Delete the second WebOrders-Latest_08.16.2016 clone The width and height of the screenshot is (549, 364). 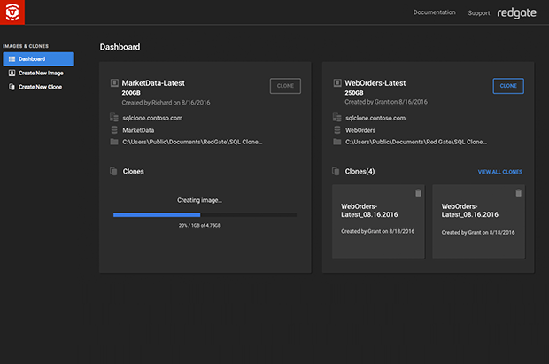click(519, 193)
